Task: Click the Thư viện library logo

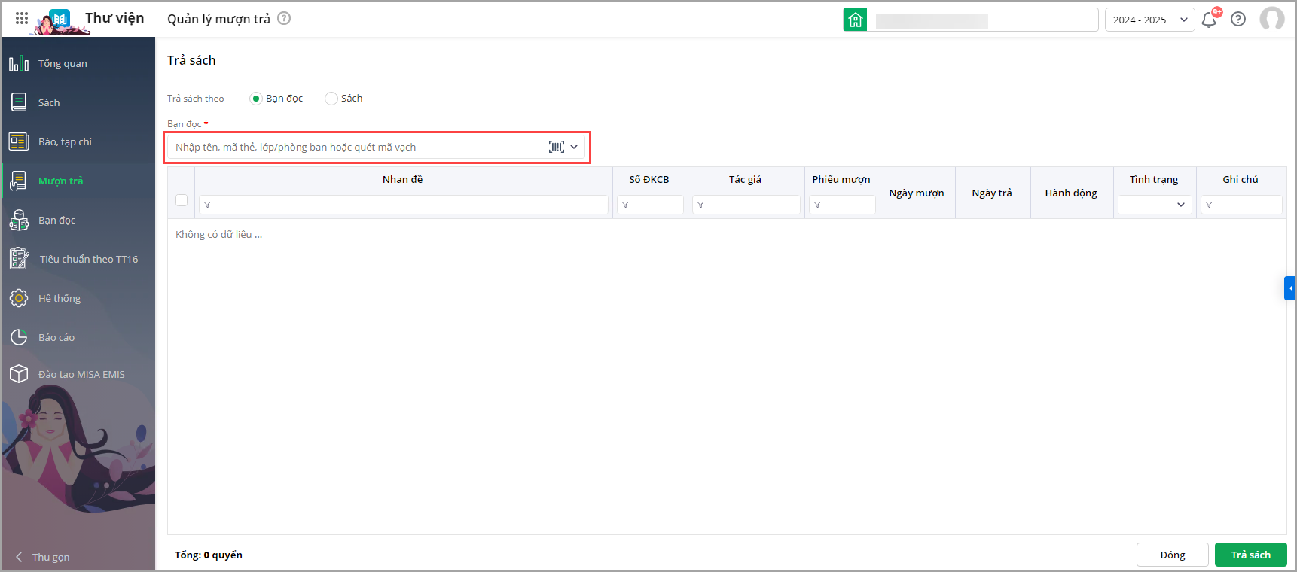Action: tap(60, 20)
